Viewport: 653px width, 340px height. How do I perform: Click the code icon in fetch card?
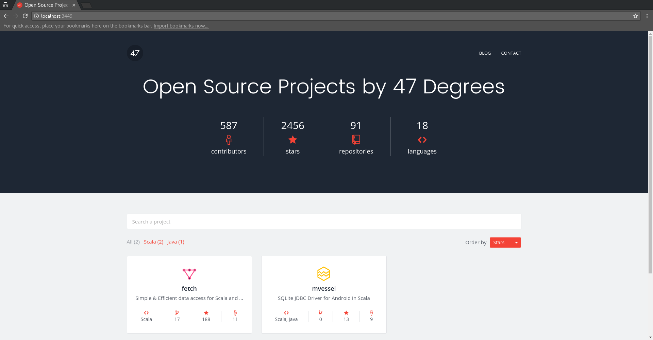[x=146, y=313]
